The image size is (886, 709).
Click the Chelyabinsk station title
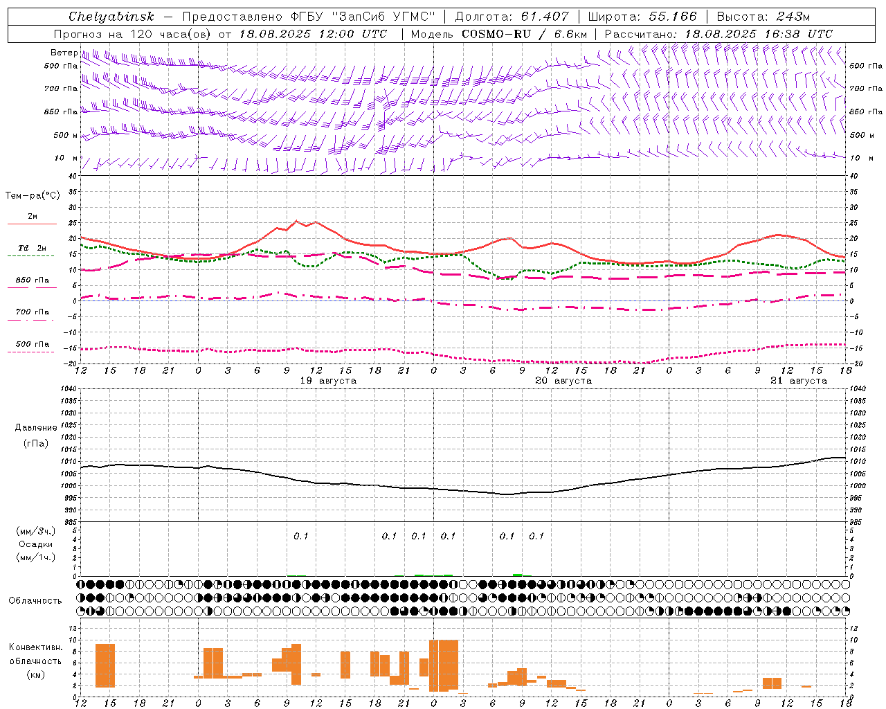click(111, 17)
